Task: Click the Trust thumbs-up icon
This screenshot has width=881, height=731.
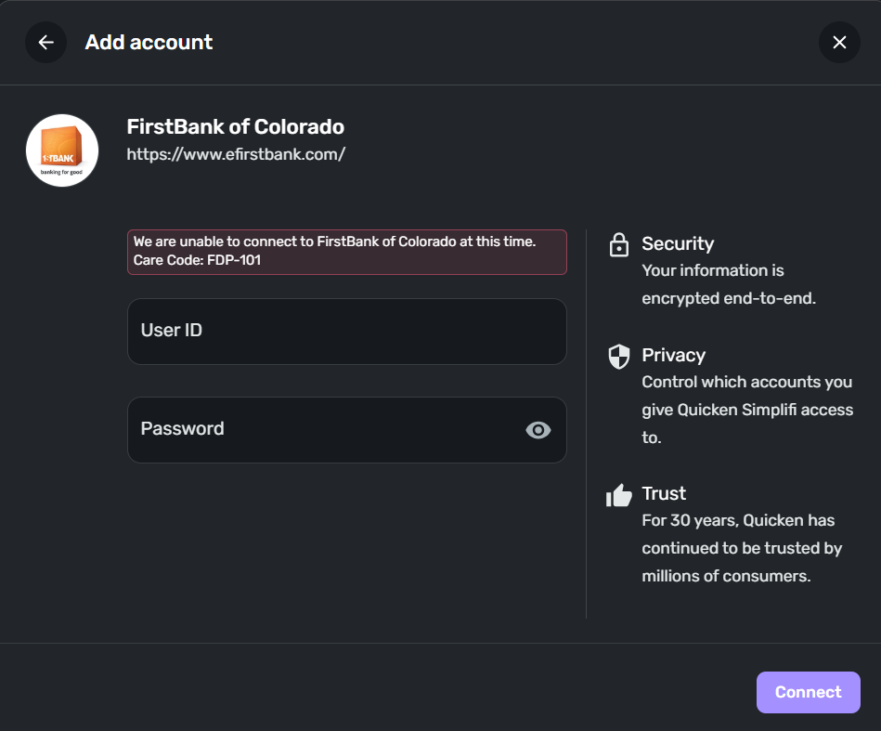Action: click(618, 495)
